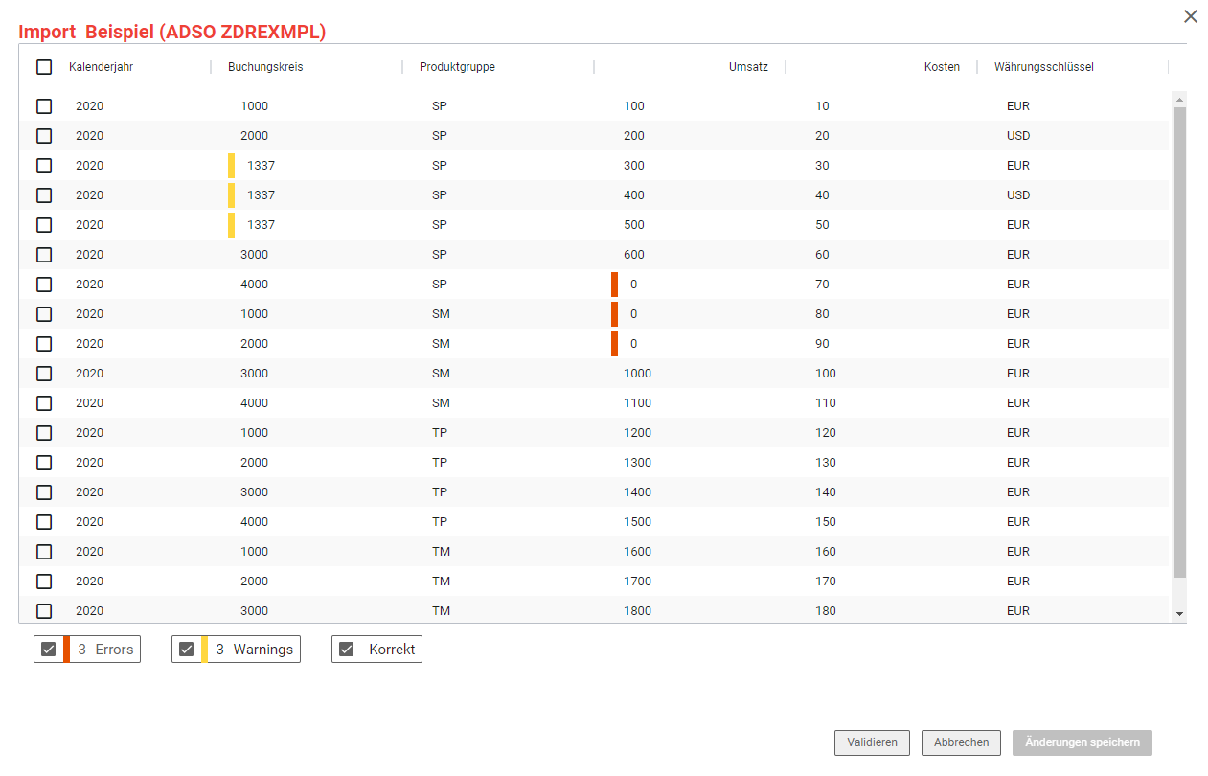1208x776 pixels.
Task: Check the row with Umsatz 1600
Action: (x=44, y=552)
